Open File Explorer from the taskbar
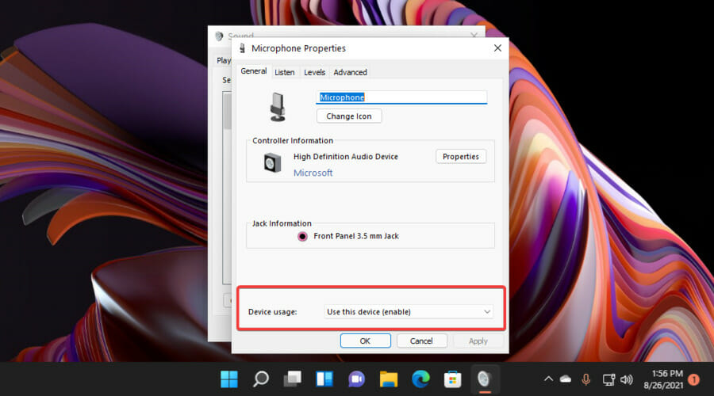 388,379
